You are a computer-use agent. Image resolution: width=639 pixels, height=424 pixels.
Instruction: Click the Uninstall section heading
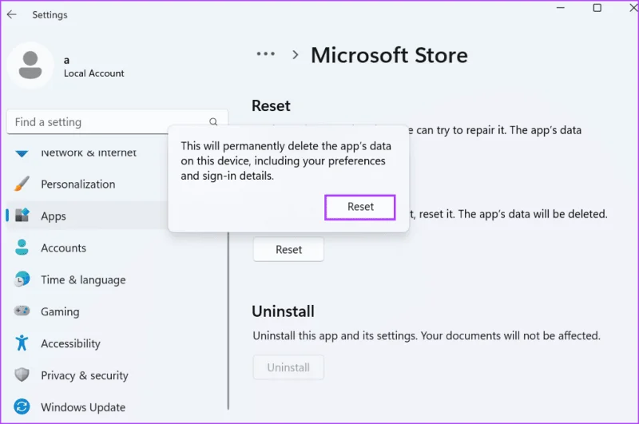[x=283, y=311]
